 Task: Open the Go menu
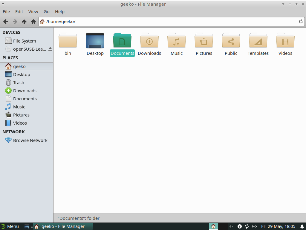coord(47,12)
